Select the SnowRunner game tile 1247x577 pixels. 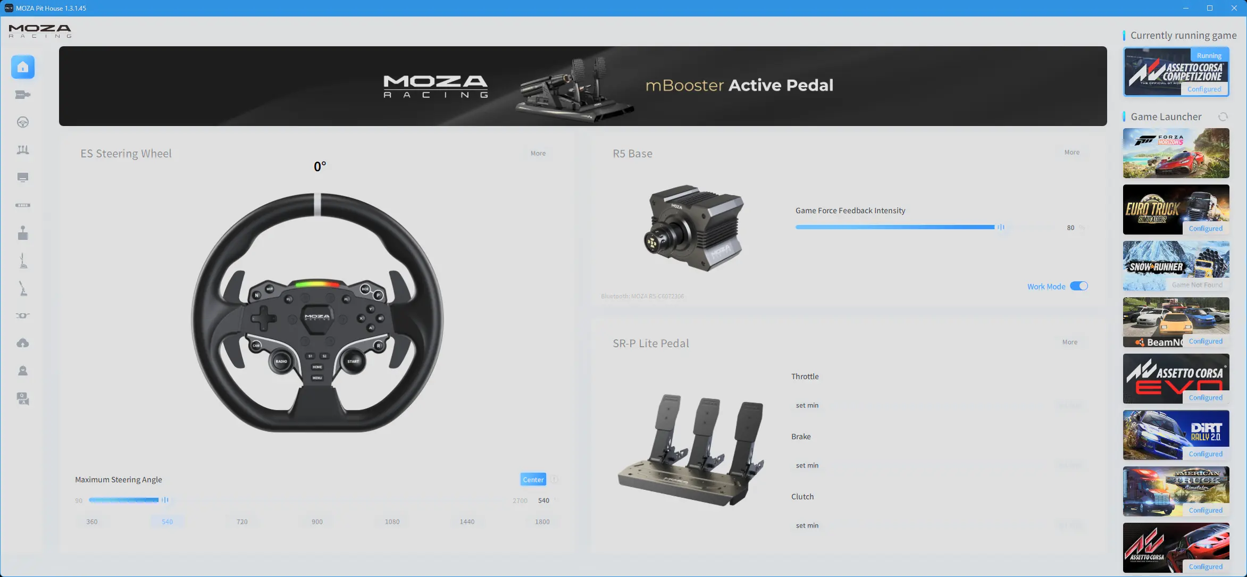click(x=1176, y=266)
